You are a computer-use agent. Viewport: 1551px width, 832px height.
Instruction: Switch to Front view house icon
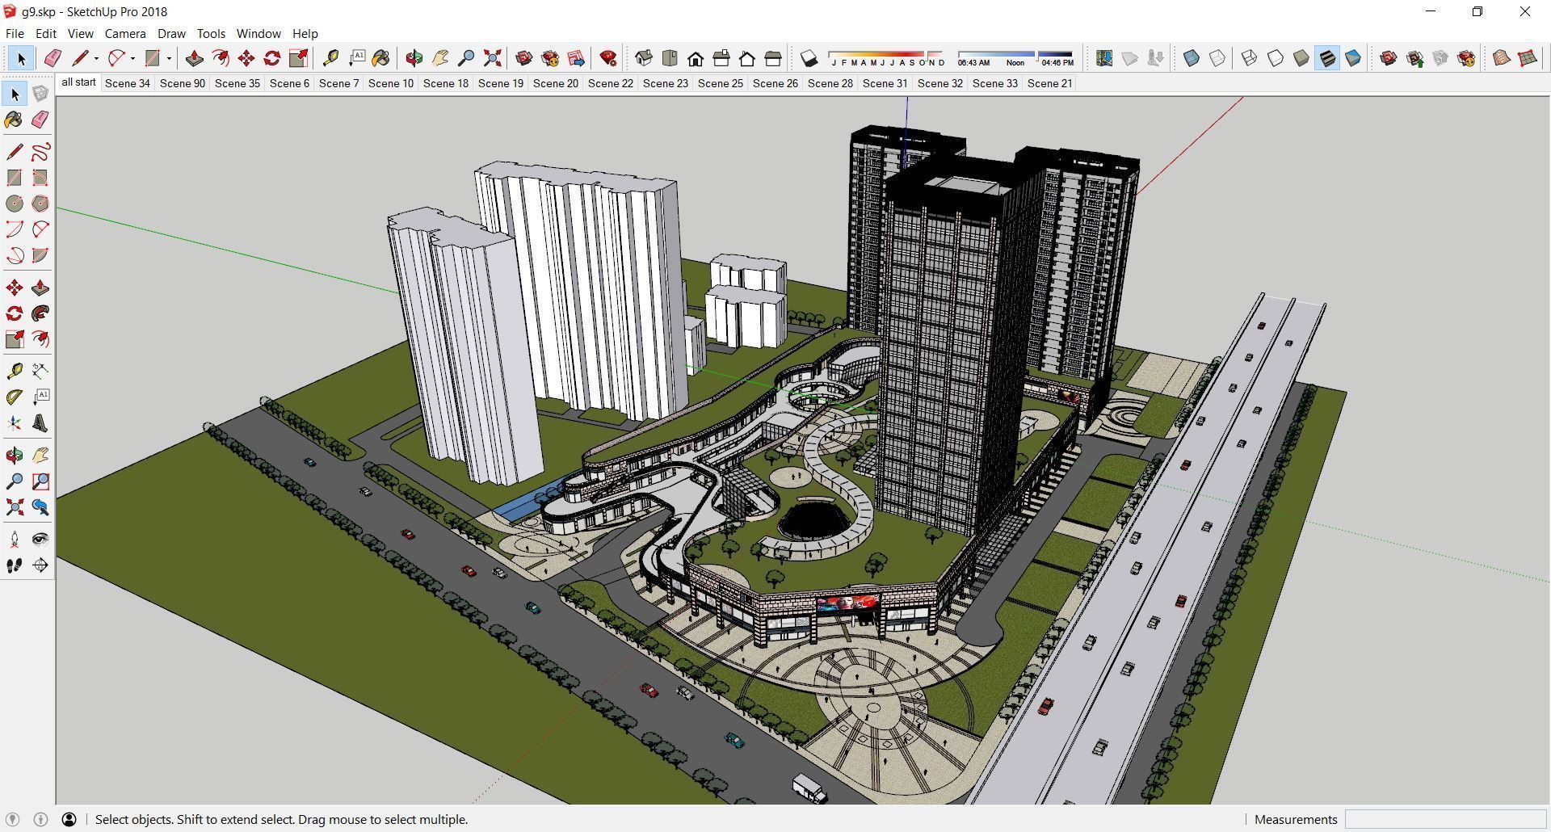[x=696, y=58]
